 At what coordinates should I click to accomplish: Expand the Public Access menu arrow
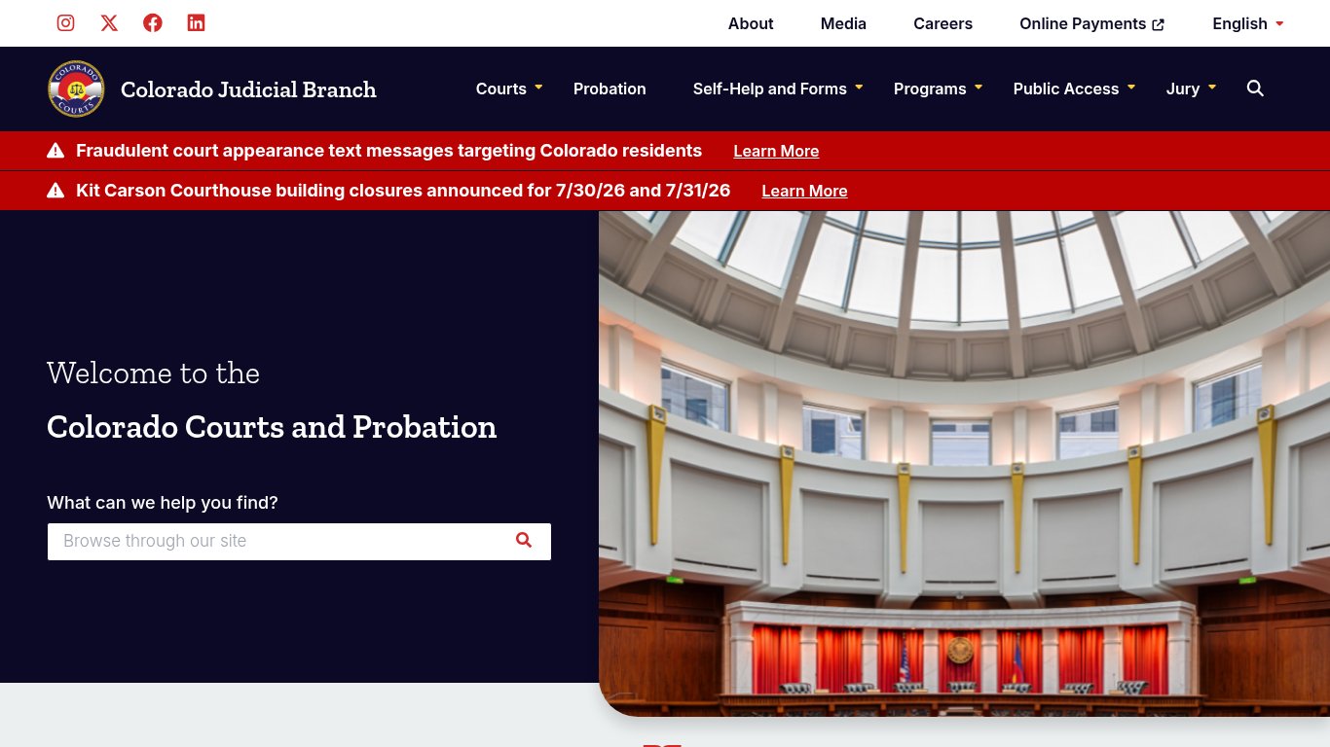point(1131,88)
